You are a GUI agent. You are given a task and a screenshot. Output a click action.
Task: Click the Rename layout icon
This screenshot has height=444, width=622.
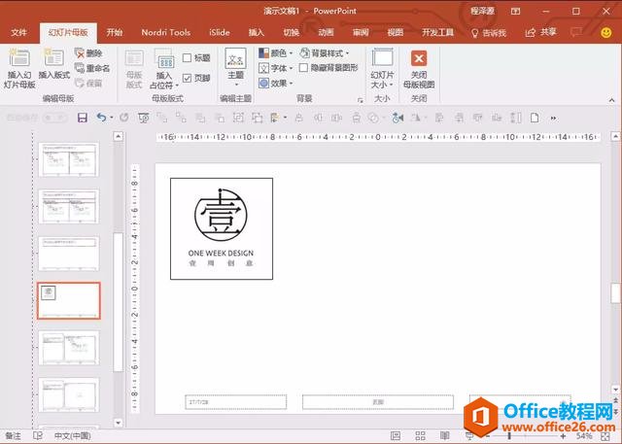(80, 68)
